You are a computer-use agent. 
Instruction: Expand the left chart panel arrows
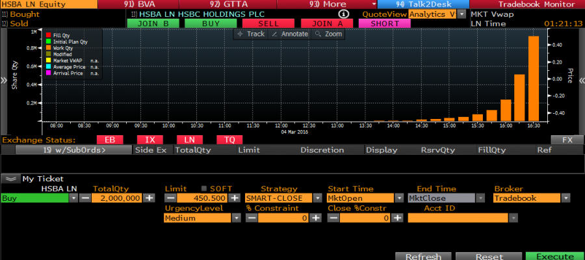point(4,80)
